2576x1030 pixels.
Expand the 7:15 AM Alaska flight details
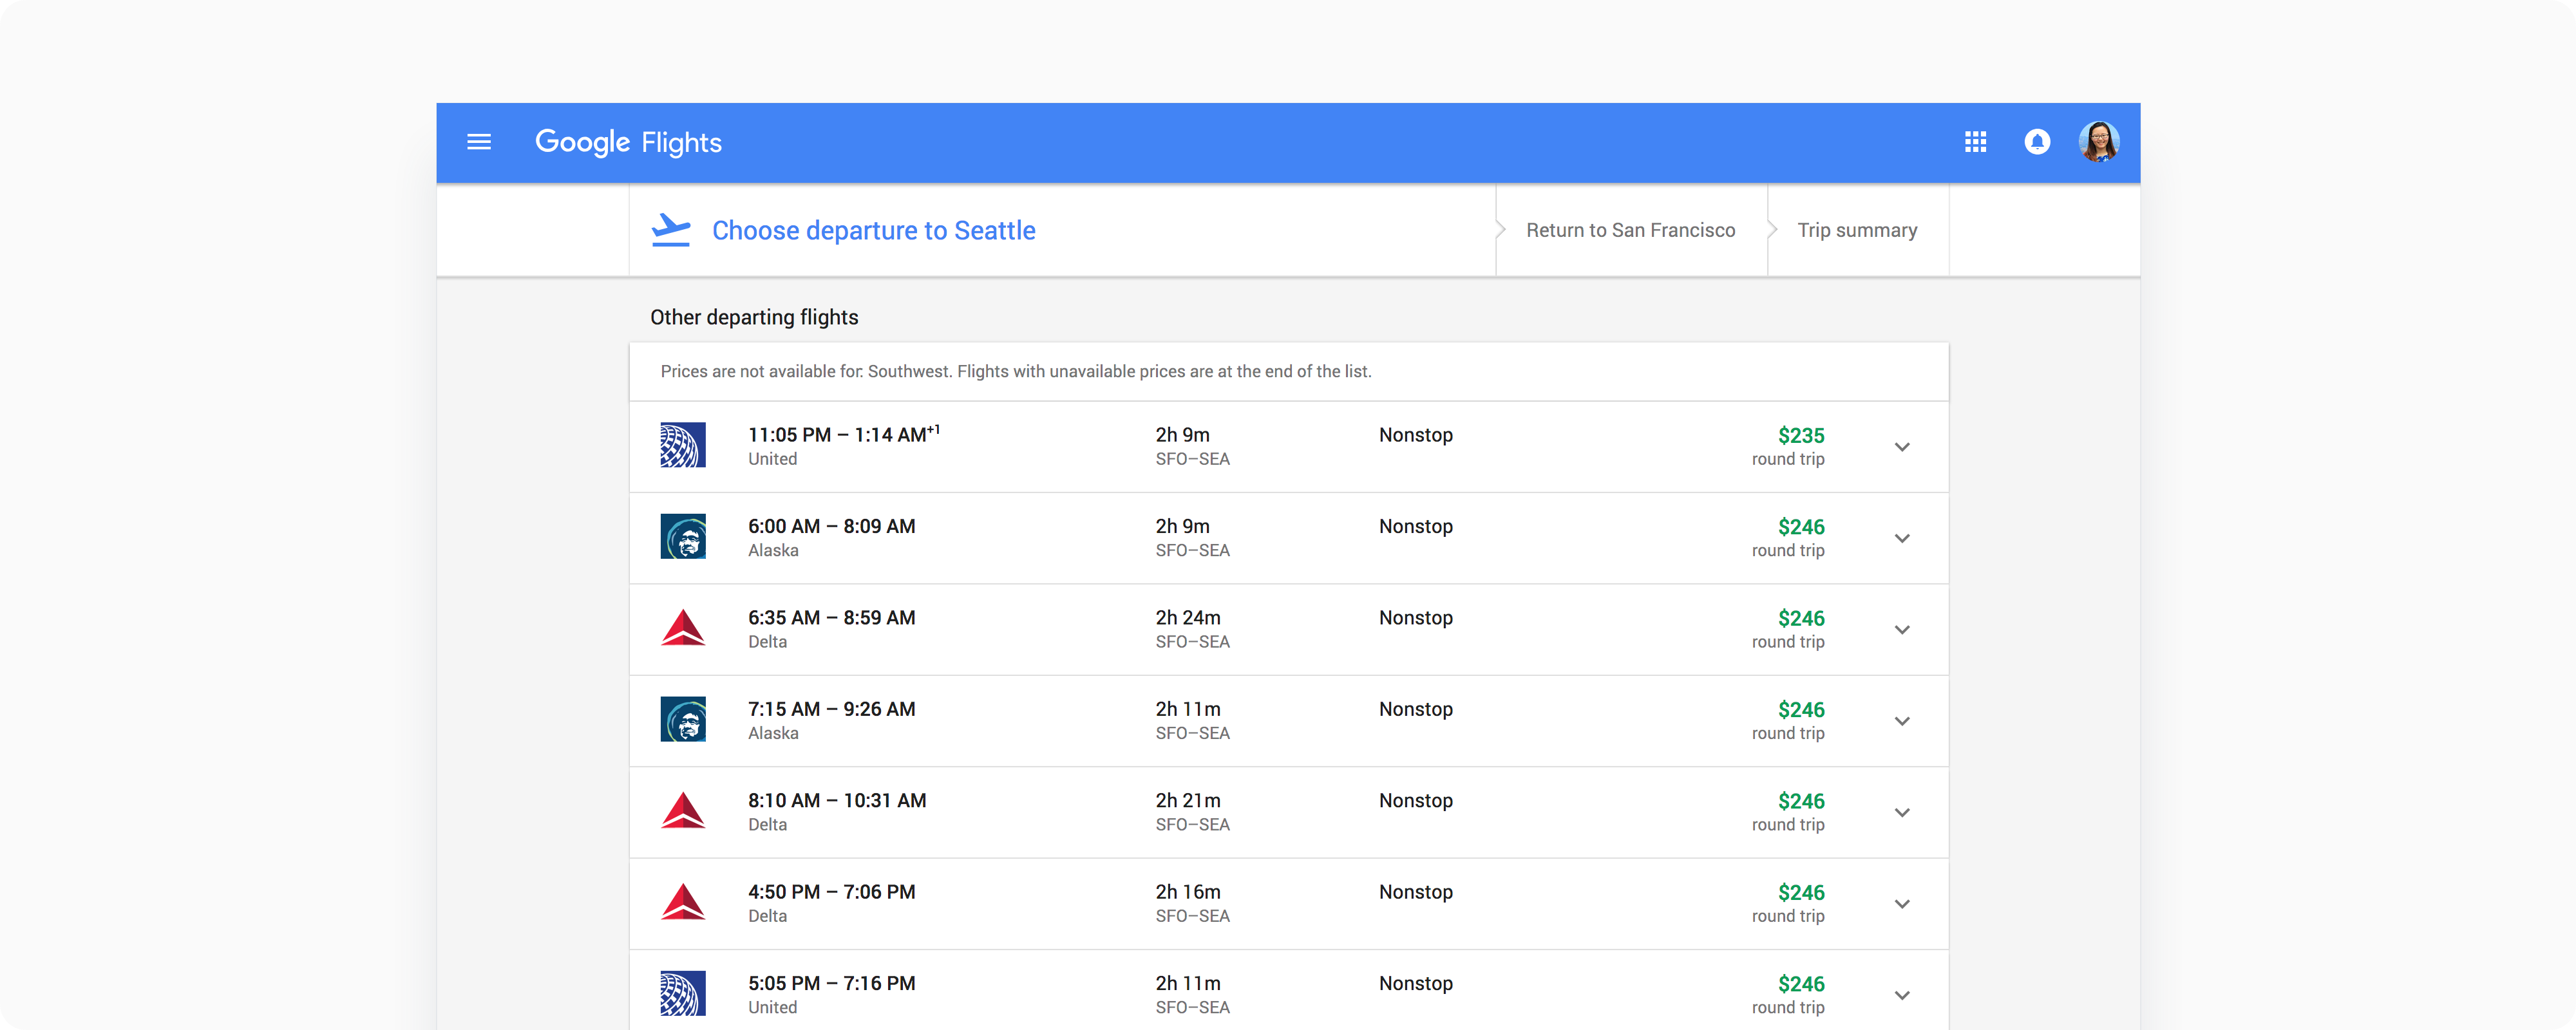1902,721
